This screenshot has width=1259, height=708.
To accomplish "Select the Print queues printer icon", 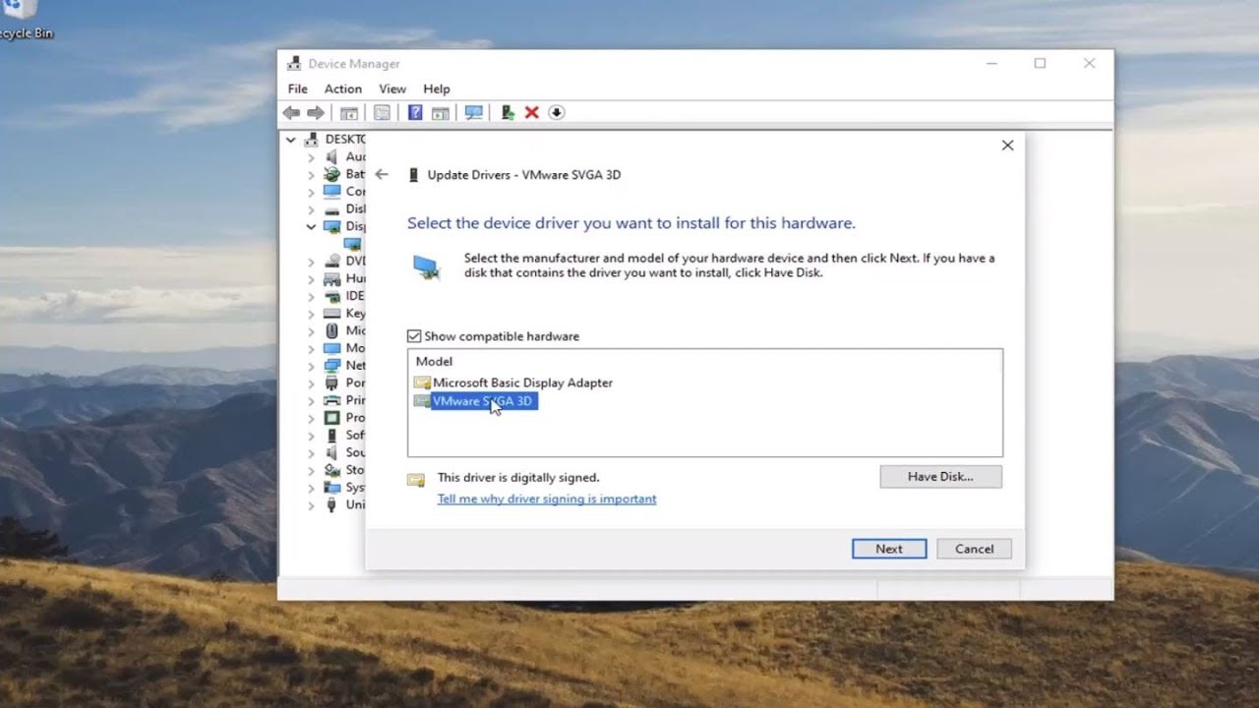I will 331,400.
